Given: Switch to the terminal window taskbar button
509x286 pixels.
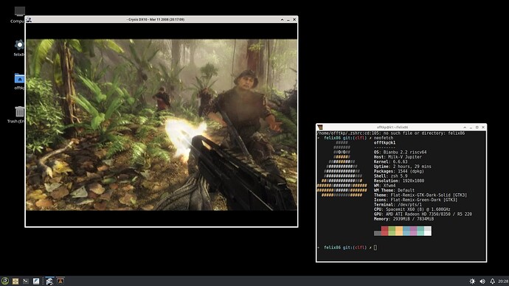Looking at the screenshot, I should 60,281.
